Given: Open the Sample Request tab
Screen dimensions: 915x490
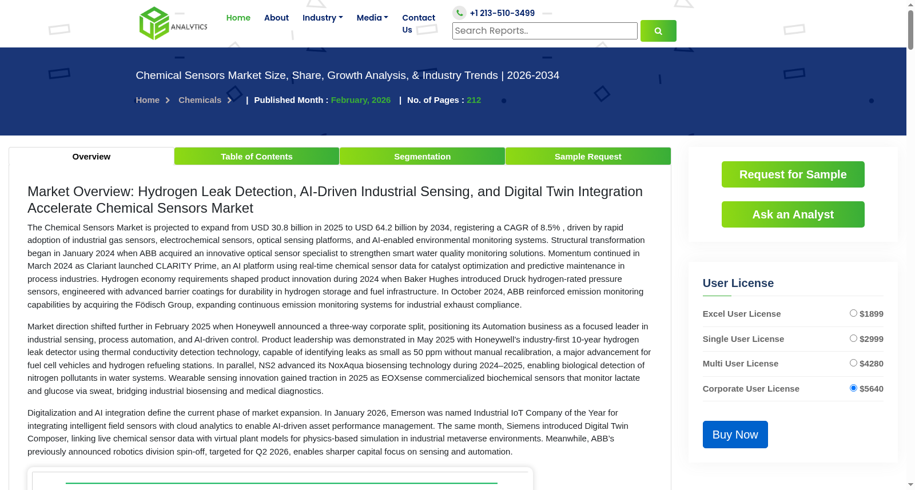Looking at the screenshot, I should (588, 157).
